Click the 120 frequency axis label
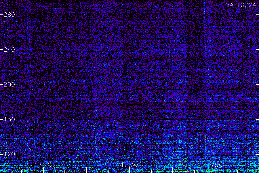Viewport: 259px width, 173px height. 9,154
